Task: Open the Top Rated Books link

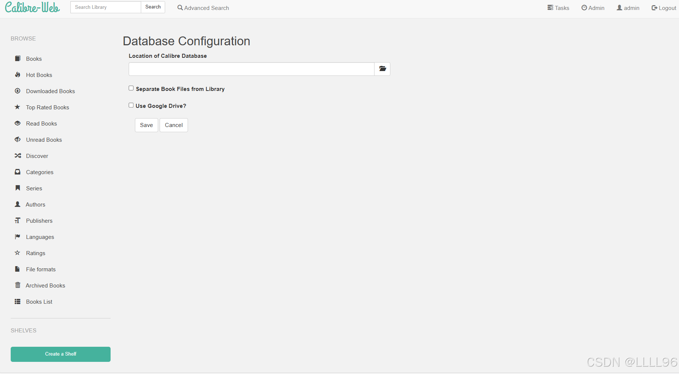Action: tap(48, 107)
